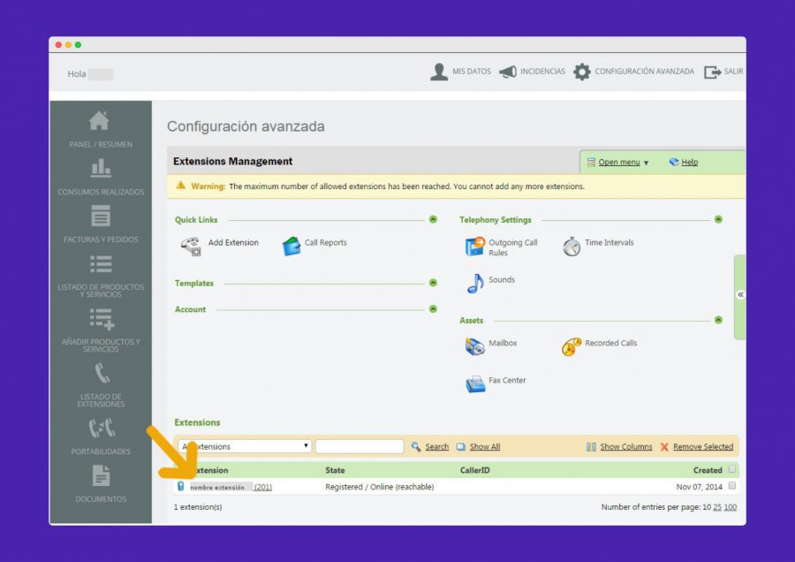Image resolution: width=795 pixels, height=562 pixels.
Task: Collapse the Templates section
Action: [x=433, y=283]
